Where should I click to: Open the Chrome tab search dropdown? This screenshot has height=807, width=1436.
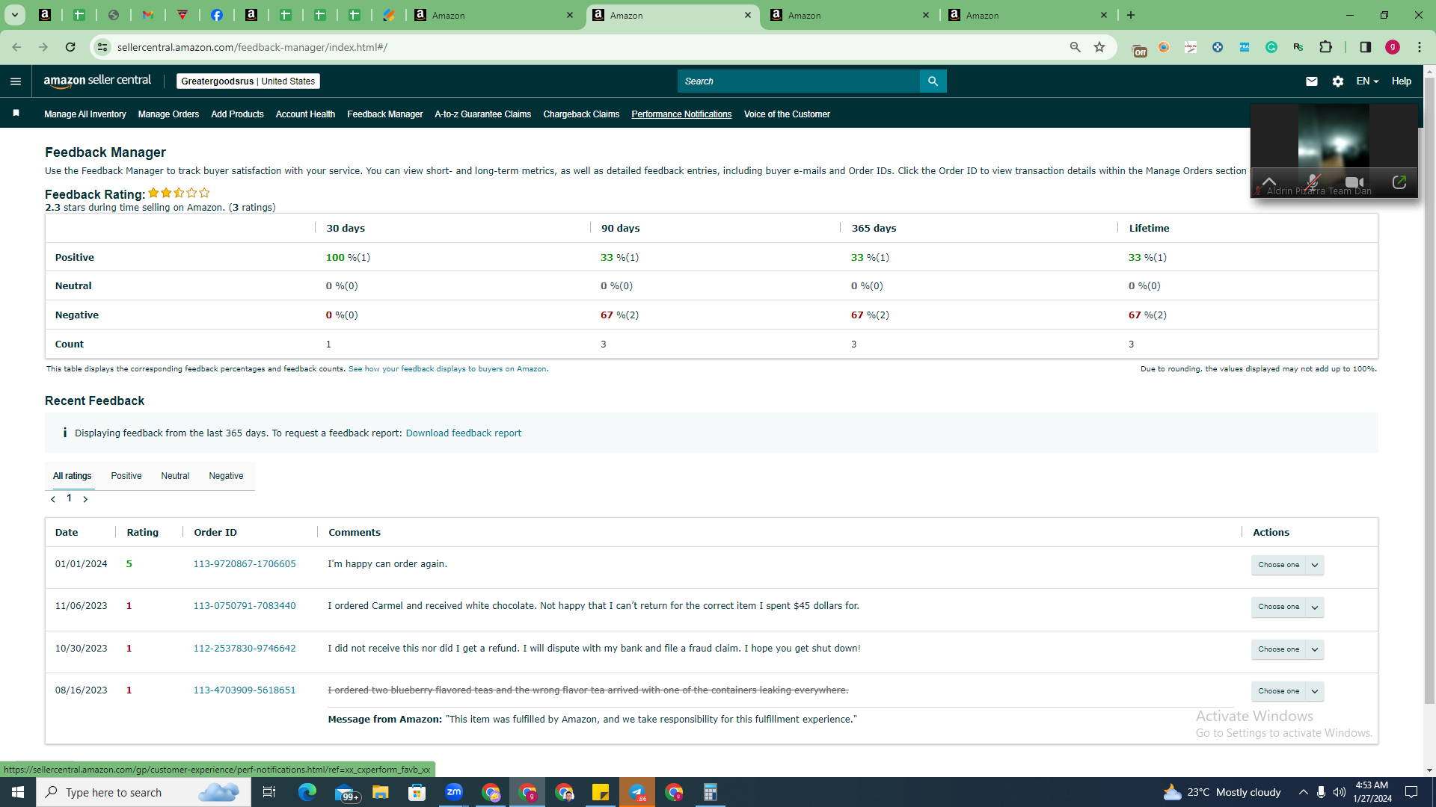point(15,15)
